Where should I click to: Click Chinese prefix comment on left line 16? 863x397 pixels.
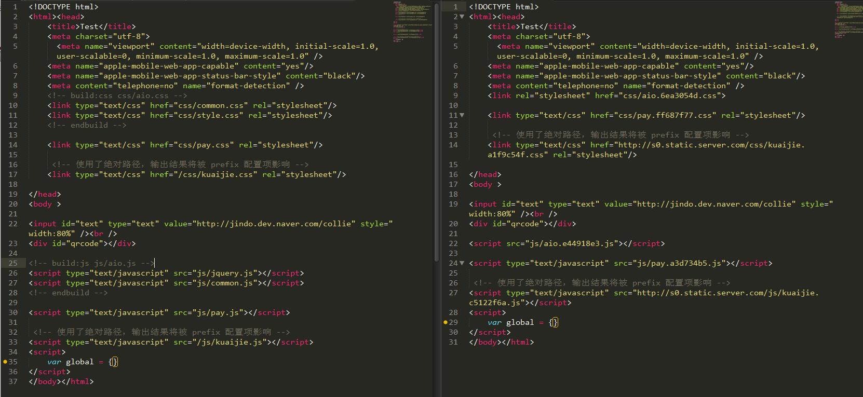pos(180,165)
